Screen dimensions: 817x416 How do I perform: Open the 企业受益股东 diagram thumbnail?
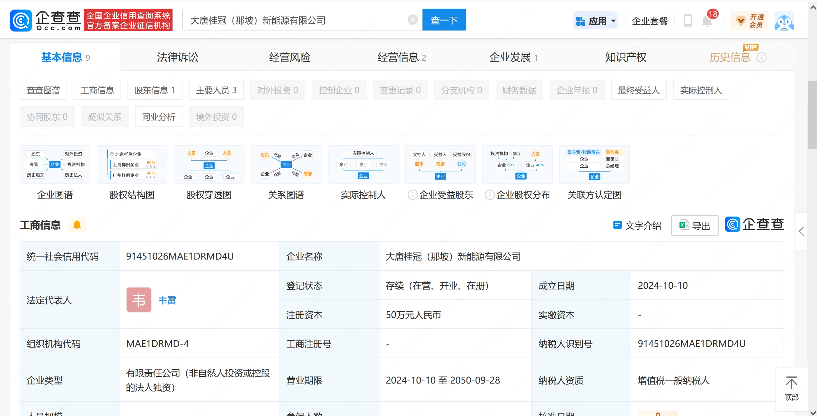[x=440, y=164]
